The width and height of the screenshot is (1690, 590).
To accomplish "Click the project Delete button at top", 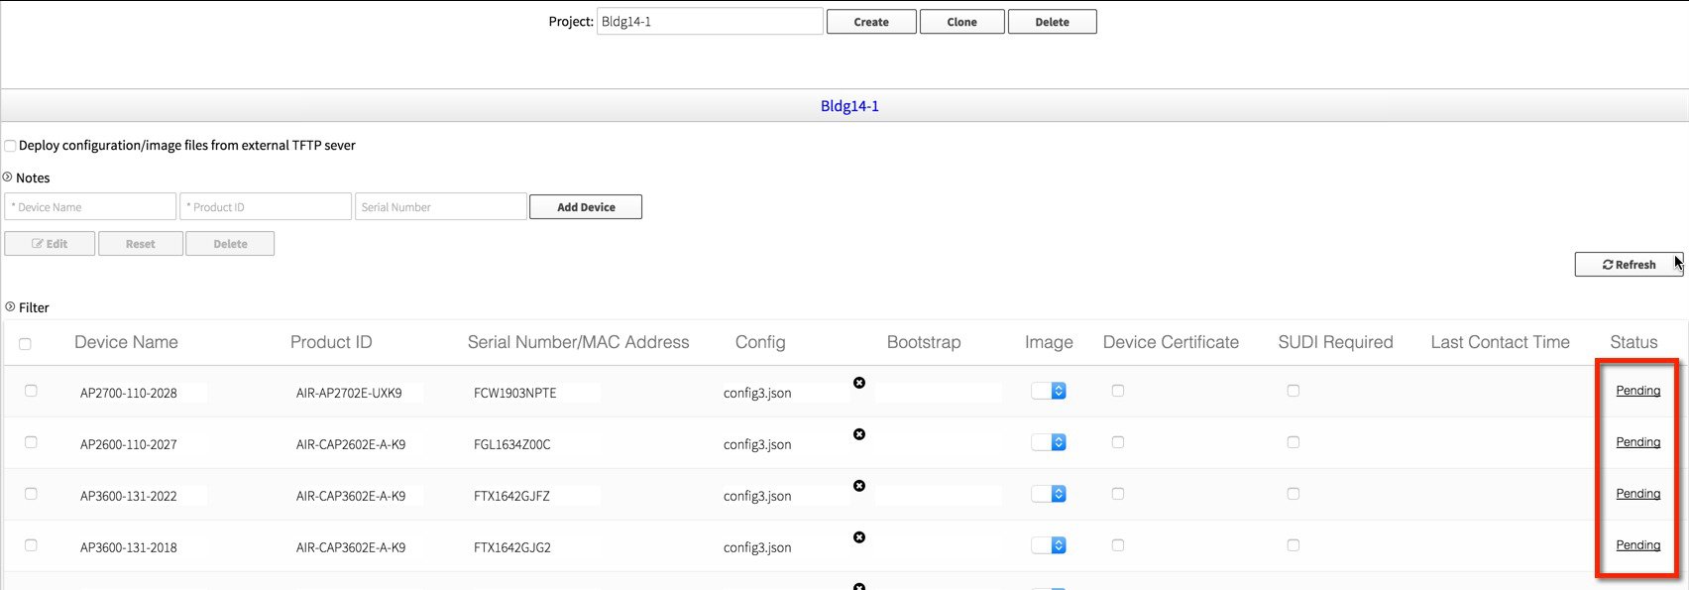I will click(x=1052, y=22).
